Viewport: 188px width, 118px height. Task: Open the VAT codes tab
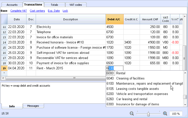point(76,5)
